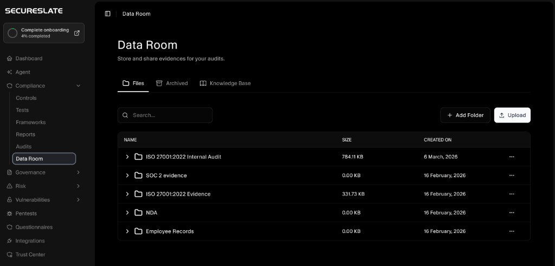Viewport: 555px width, 266px height.
Task: Click the Vulnerabilities lock icon
Action: pyautogui.click(x=10, y=200)
